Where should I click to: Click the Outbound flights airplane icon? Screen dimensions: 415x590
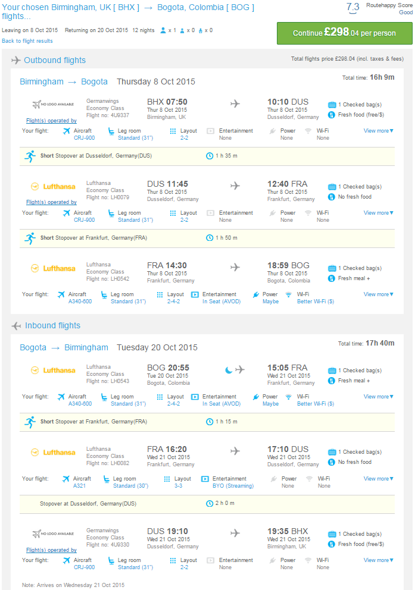coord(16,60)
